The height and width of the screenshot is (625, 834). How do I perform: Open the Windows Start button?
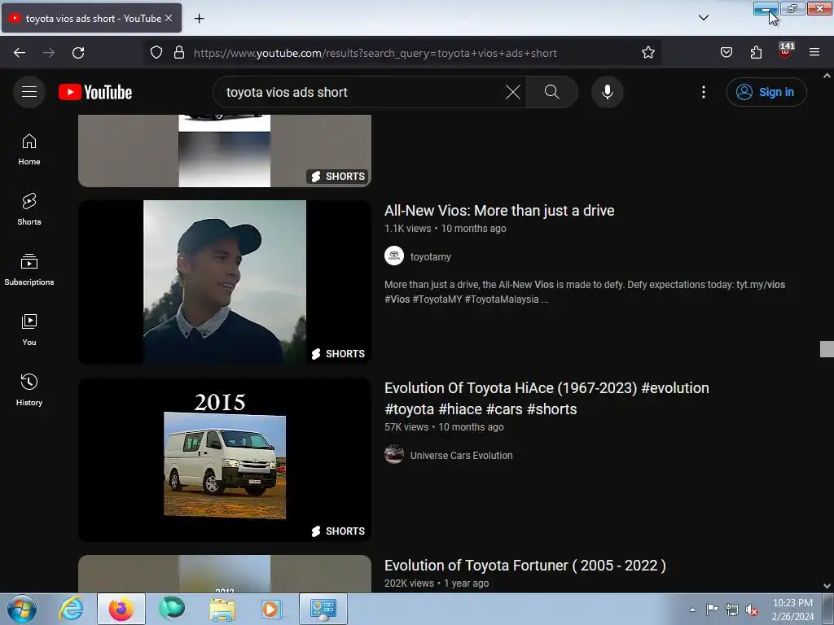click(x=22, y=609)
